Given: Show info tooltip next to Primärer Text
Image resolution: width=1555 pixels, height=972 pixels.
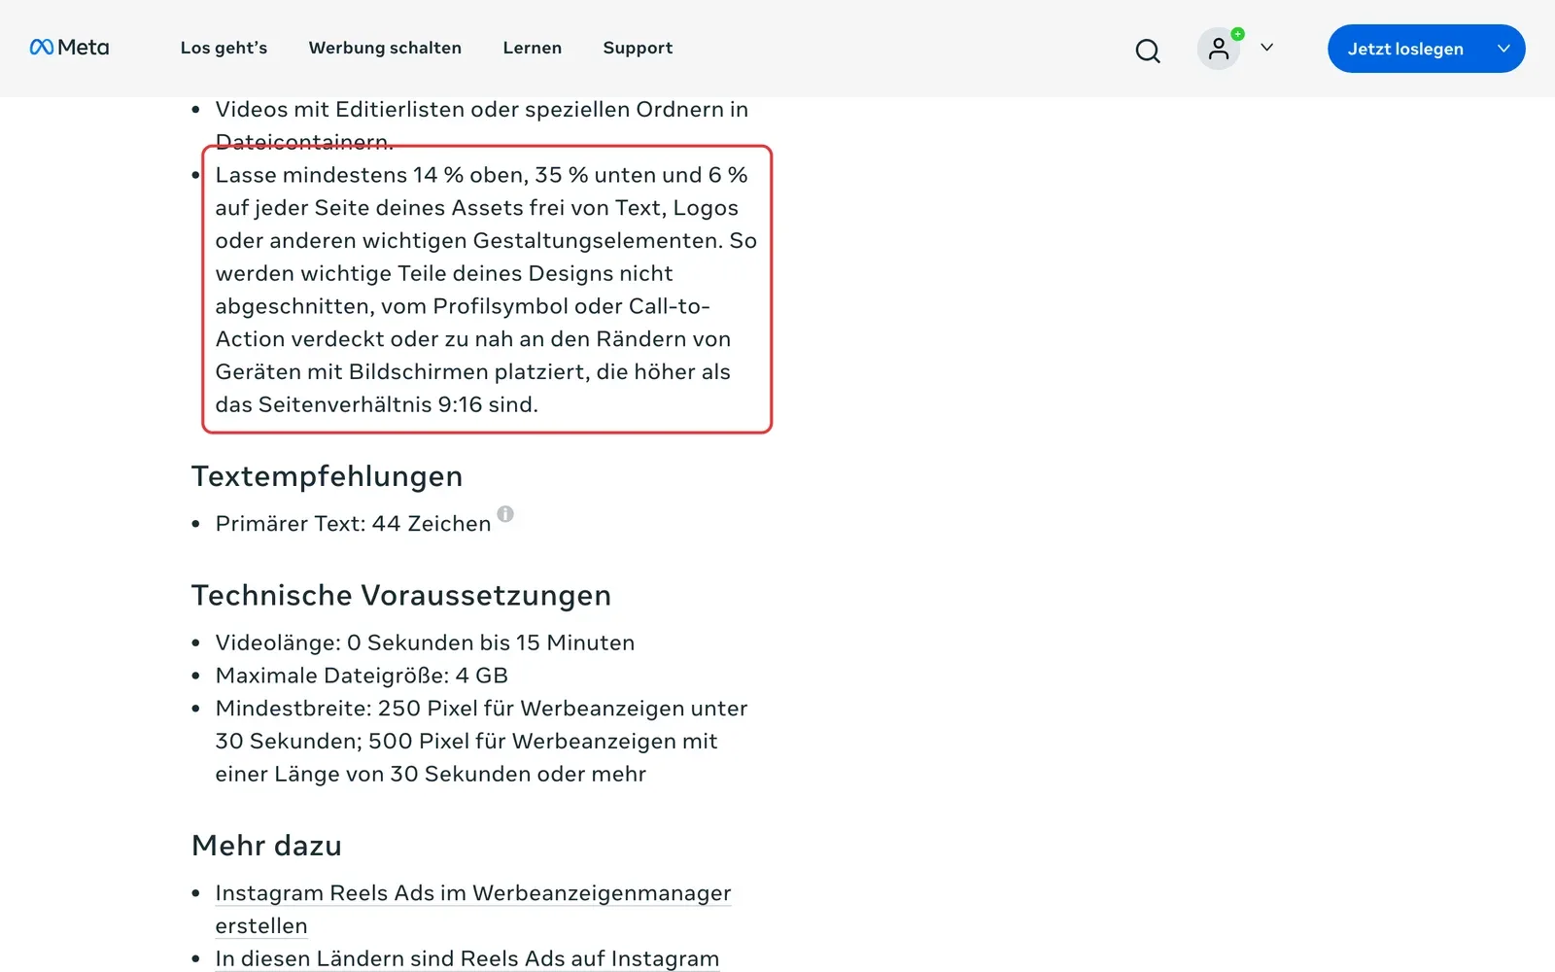Looking at the screenshot, I should [505, 514].
